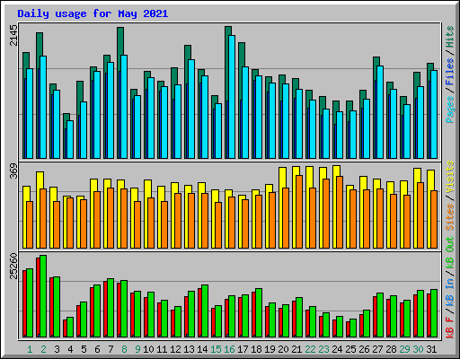Select day 18 on the x-axis
This screenshot has height=359, width=460.
point(256,349)
